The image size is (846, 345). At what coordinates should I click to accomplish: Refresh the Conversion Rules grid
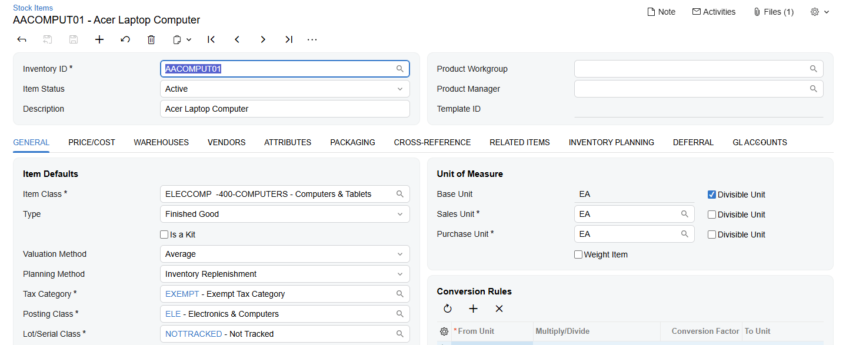tap(448, 309)
